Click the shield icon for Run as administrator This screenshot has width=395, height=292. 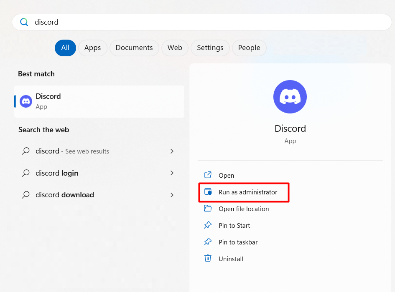pyautogui.click(x=208, y=192)
